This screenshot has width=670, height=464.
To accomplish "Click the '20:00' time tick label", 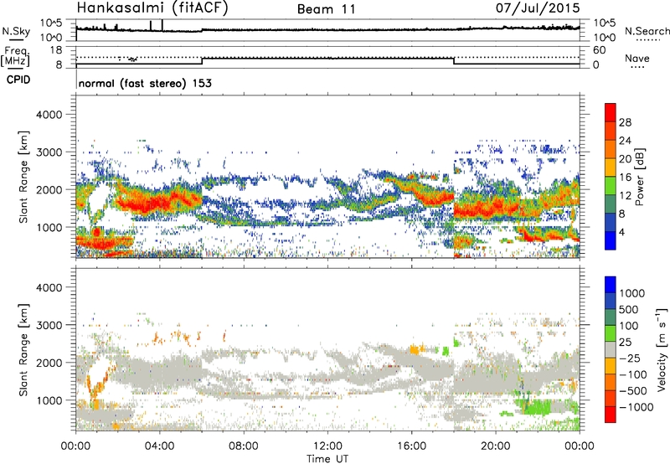I will coord(496,446).
